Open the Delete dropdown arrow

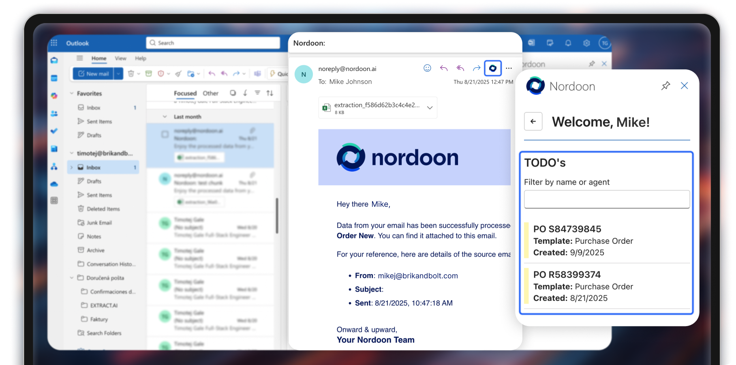point(139,74)
